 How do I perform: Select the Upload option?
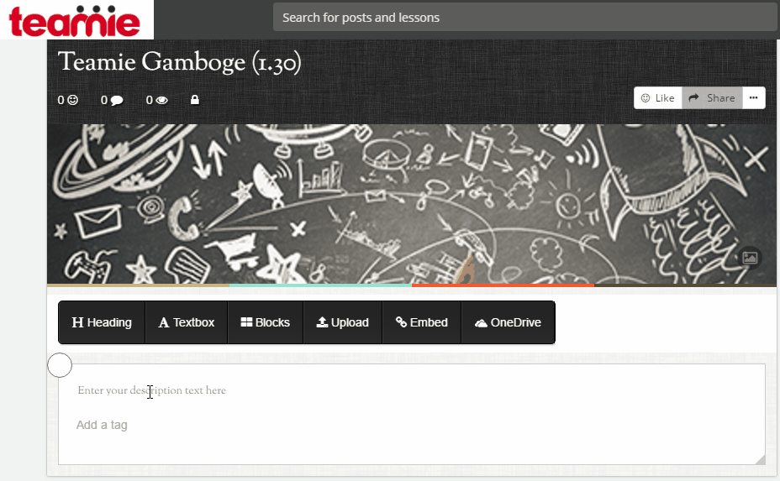coord(342,322)
